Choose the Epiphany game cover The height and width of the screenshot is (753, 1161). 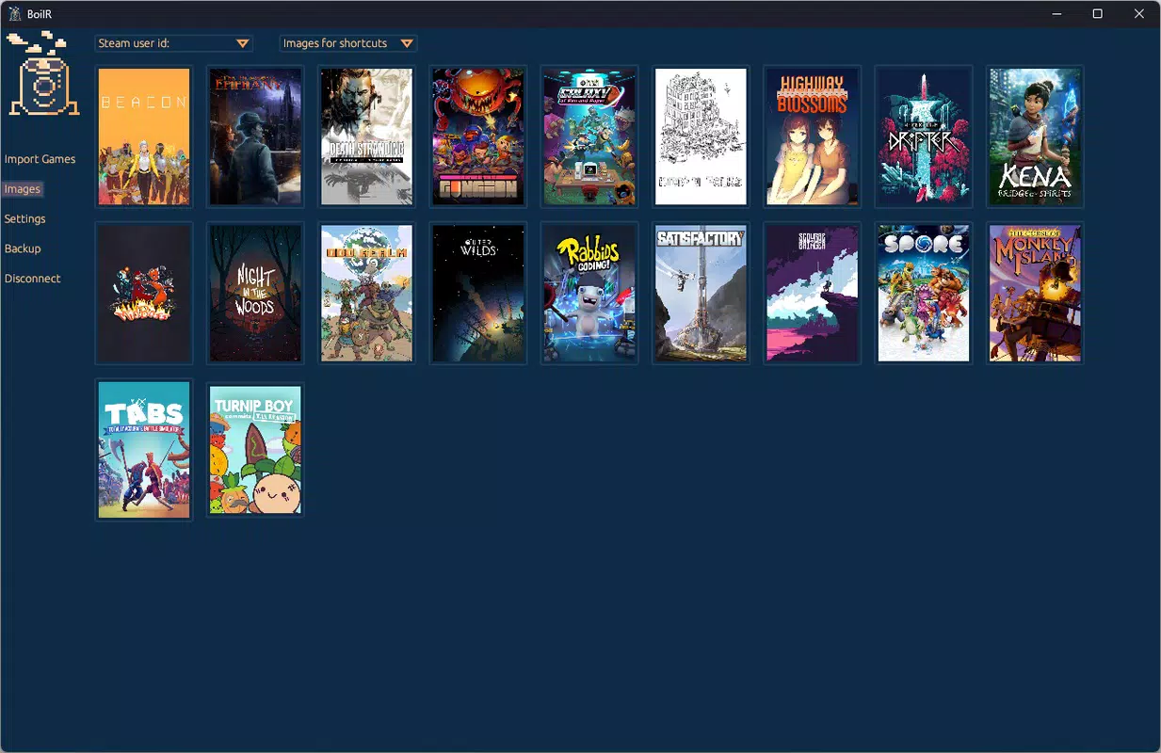[255, 136]
